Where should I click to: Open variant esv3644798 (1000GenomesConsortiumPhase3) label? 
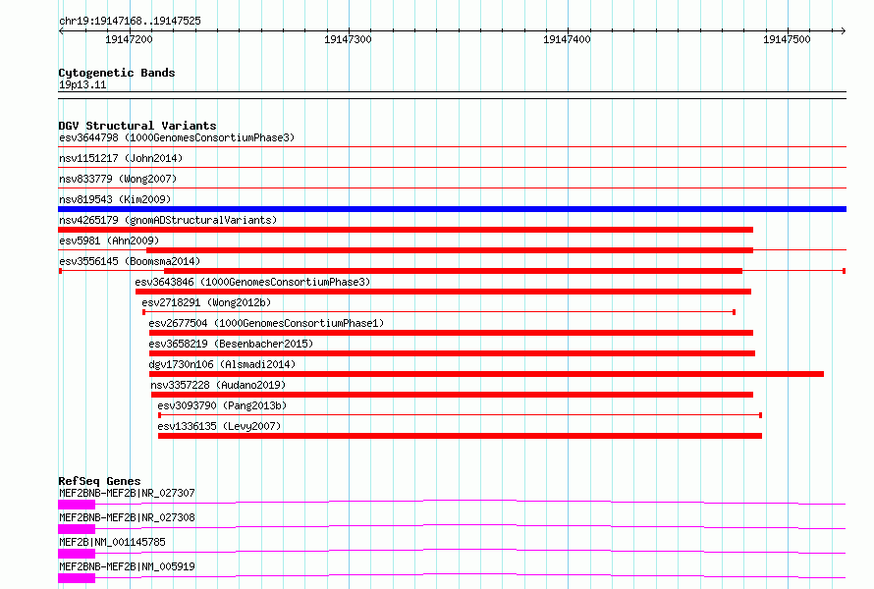pyautogui.click(x=177, y=137)
